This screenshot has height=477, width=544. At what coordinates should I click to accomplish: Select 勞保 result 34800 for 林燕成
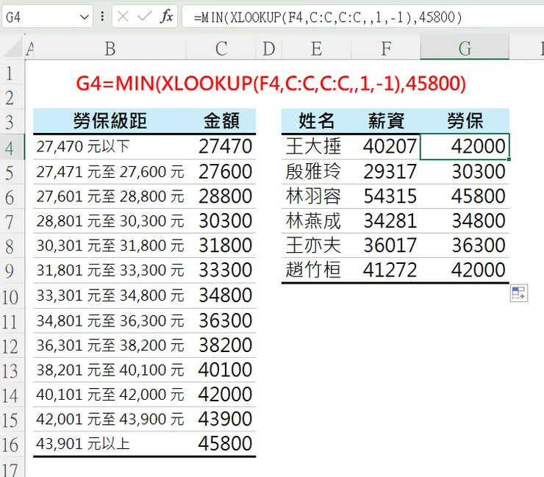tap(465, 221)
